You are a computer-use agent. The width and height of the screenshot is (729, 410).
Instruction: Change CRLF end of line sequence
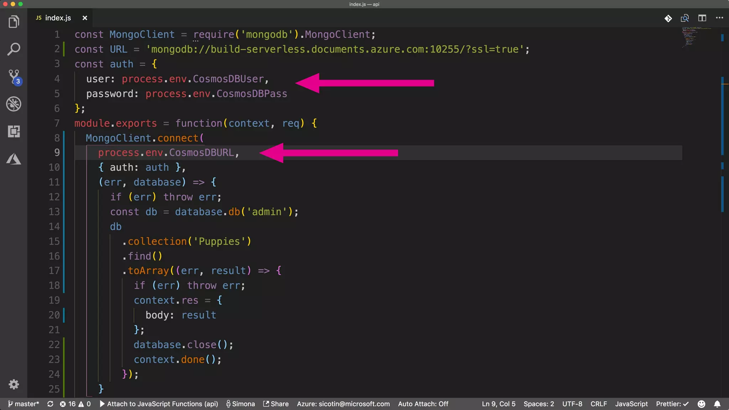[x=598, y=404]
